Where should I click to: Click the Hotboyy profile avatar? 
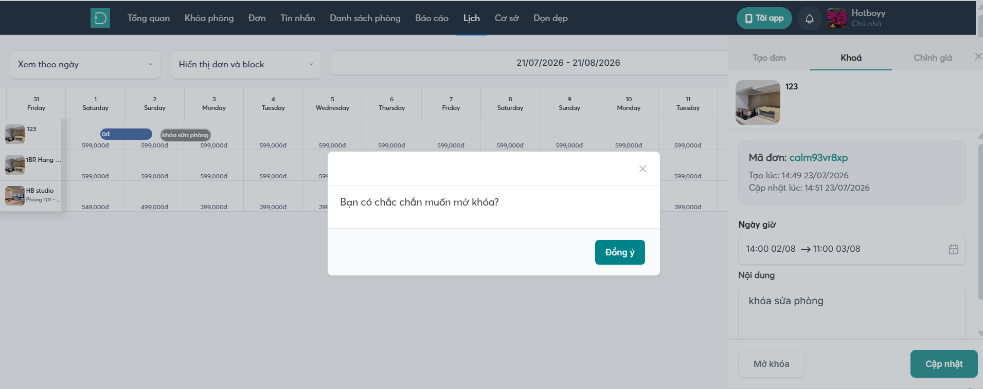[x=837, y=18]
